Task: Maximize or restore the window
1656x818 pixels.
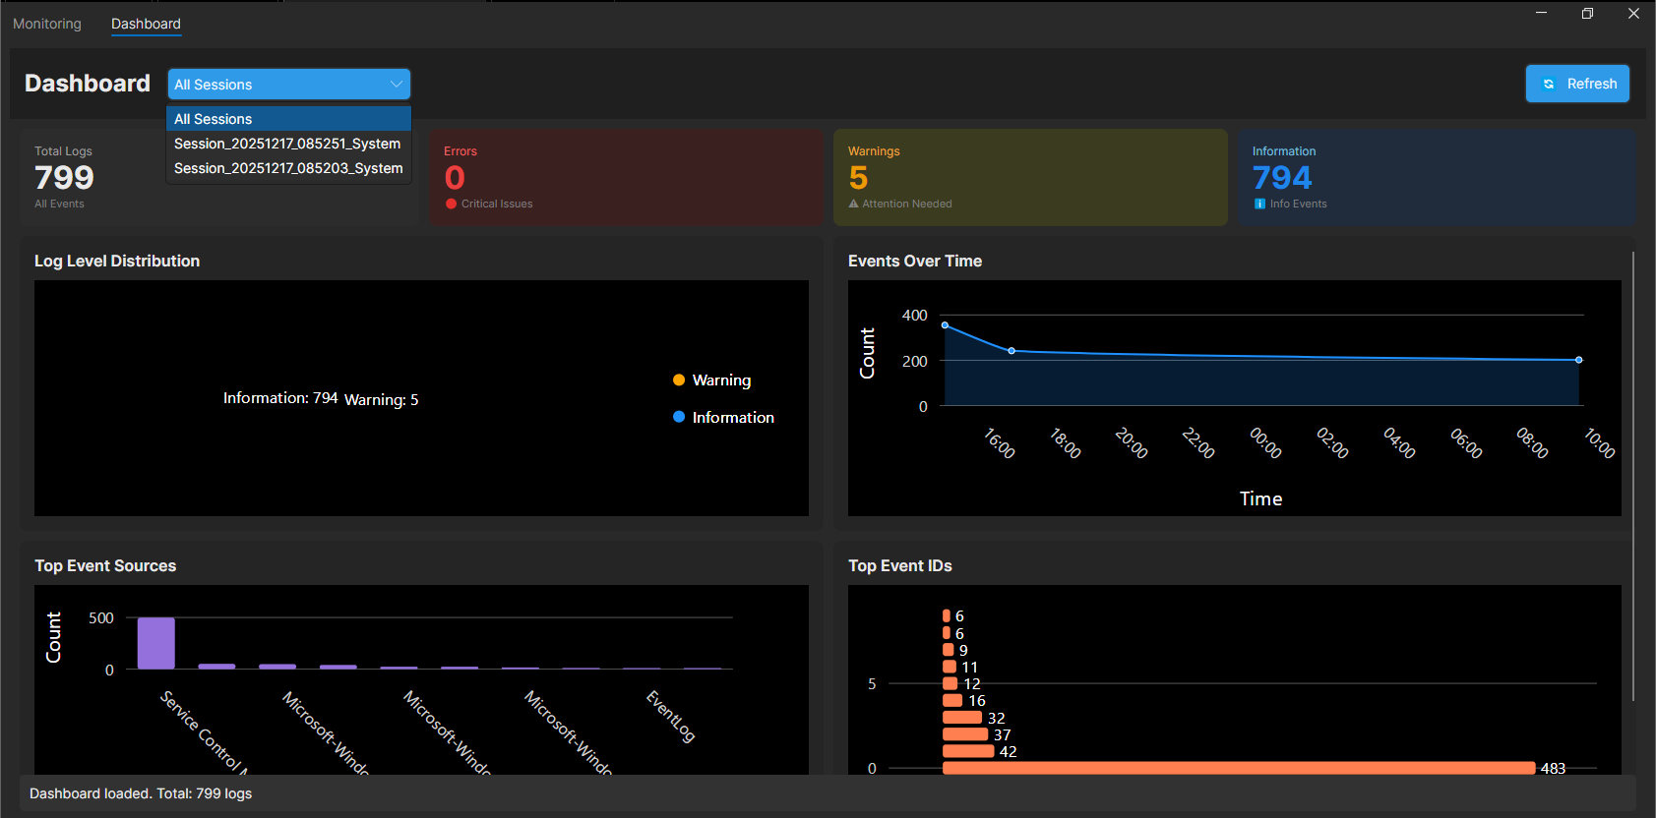Action: [x=1587, y=14]
